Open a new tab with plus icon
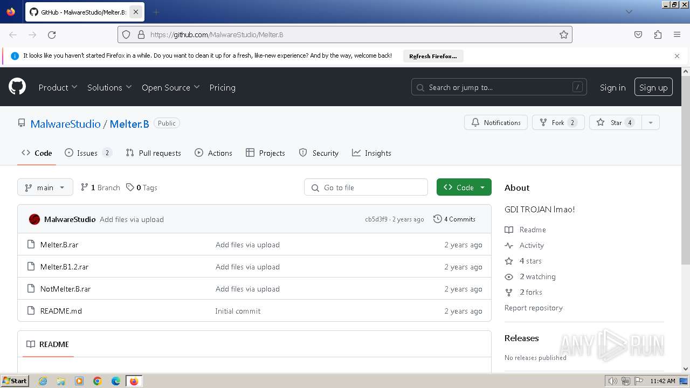 [x=156, y=12]
